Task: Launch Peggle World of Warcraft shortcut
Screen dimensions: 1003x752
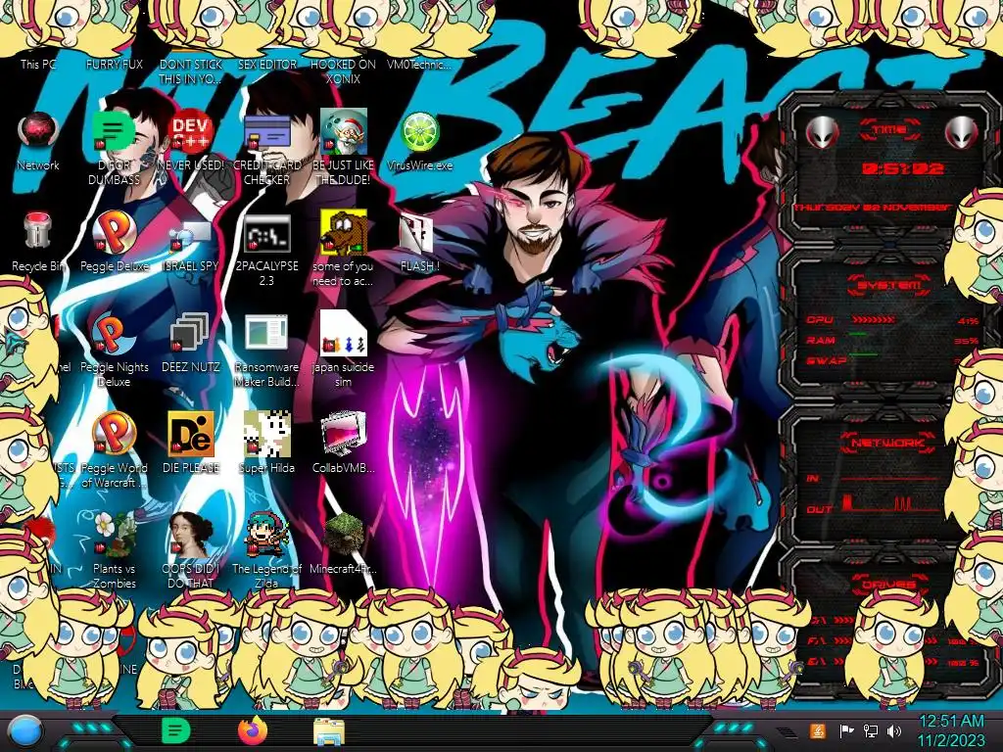Action: (x=114, y=433)
